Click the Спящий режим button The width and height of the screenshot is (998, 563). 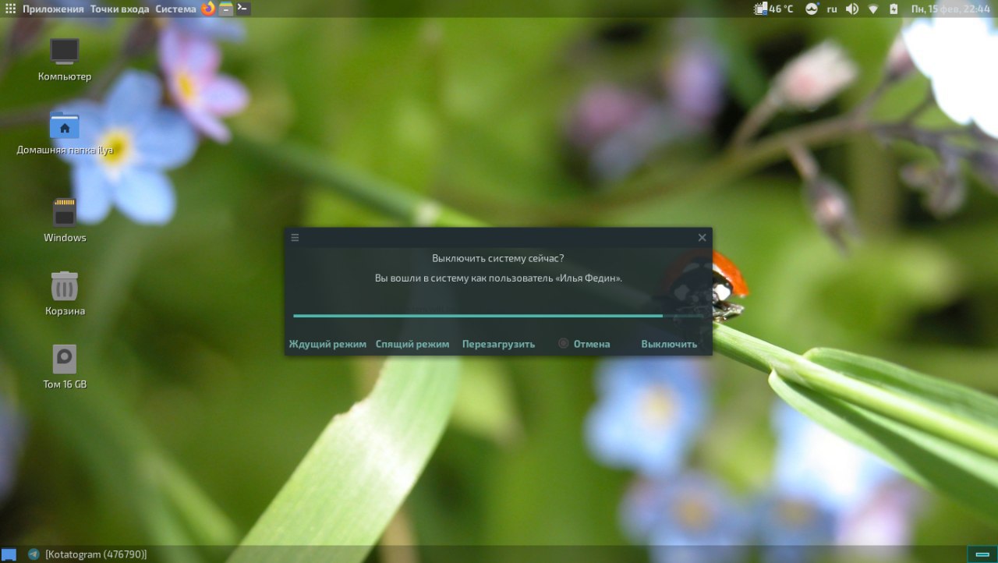412,344
